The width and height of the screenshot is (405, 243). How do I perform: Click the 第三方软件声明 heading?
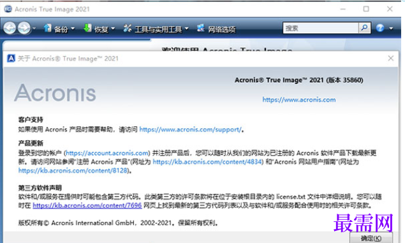click(40, 188)
